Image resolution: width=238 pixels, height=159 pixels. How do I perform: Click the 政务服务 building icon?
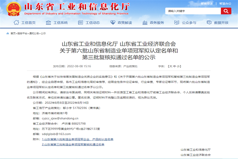(x=144, y=23)
